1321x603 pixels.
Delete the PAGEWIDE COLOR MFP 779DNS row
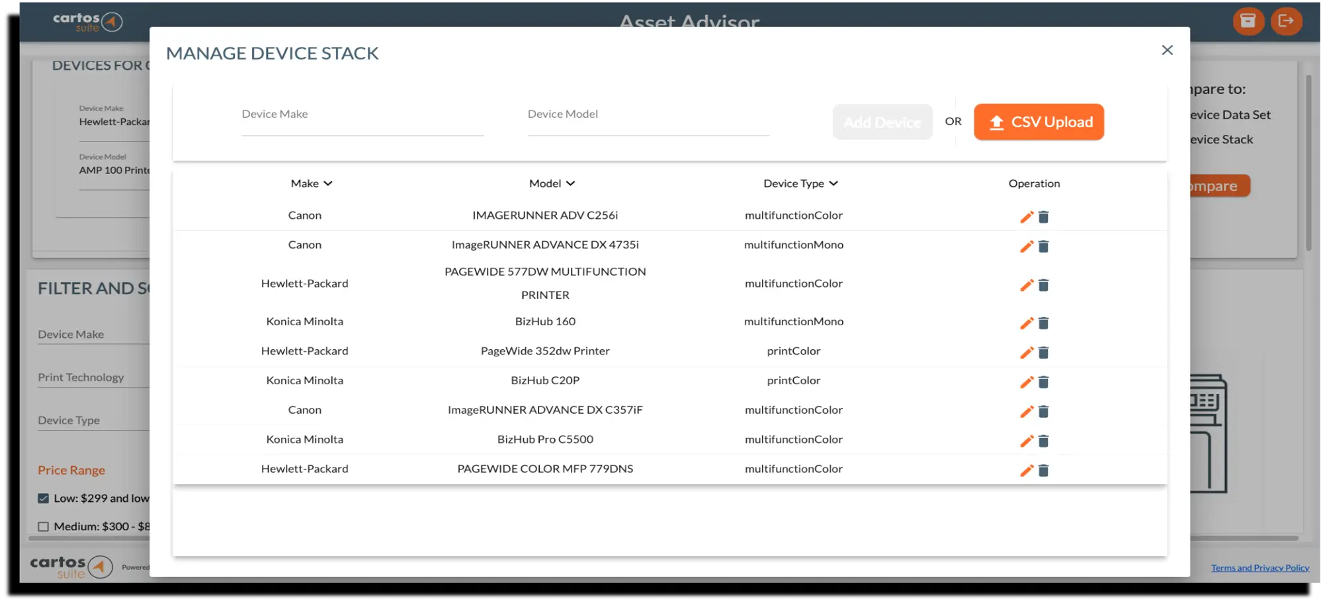point(1043,470)
